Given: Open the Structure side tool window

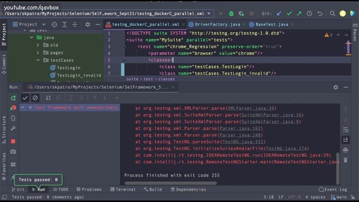Looking at the screenshot, I should coord(4,130).
